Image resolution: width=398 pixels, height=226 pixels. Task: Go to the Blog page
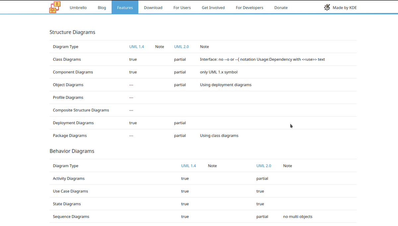point(102,8)
